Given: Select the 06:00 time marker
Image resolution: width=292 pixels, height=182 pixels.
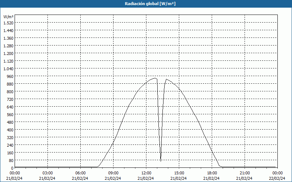Looking at the screenshot, I should point(80,173).
